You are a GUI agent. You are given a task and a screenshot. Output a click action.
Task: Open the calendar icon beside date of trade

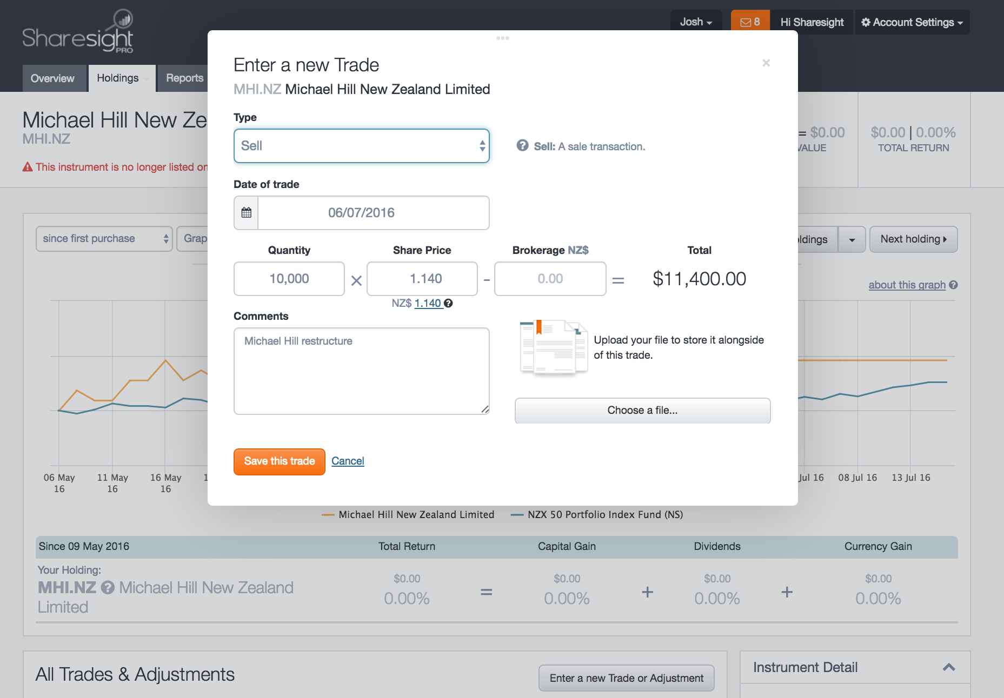click(x=246, y=212)
